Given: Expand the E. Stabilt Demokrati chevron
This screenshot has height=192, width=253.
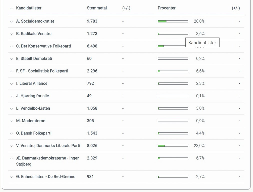Looking at the screenshot, I should [11, 59].
